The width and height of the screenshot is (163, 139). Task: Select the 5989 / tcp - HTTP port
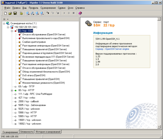(x=28, y=116)
